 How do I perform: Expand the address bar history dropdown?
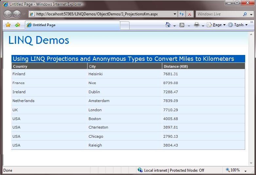click(175, 14)
